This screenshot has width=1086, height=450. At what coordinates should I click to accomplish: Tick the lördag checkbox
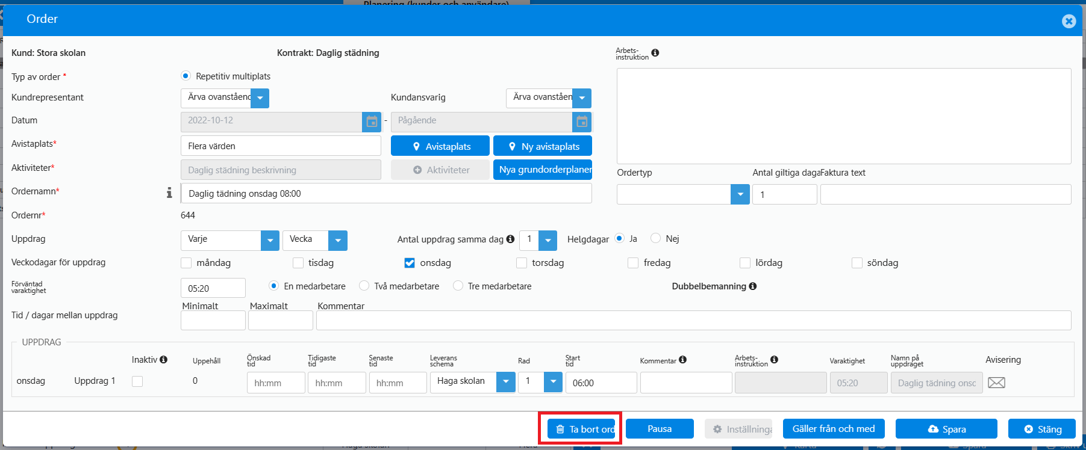(745, 263)
